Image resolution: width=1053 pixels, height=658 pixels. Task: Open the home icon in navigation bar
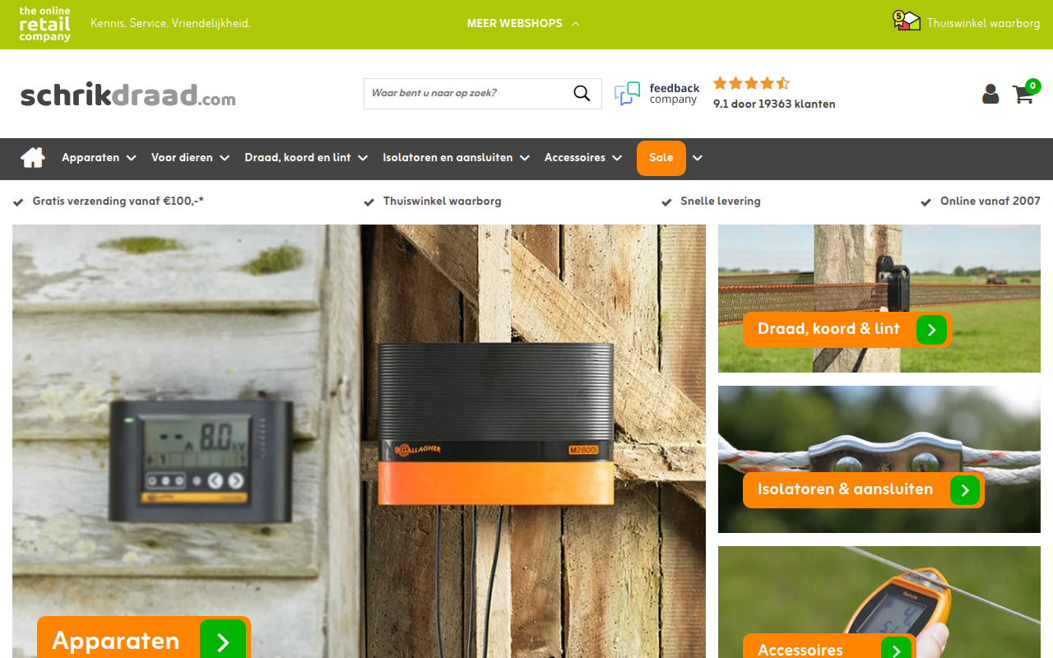pos(33,158)
